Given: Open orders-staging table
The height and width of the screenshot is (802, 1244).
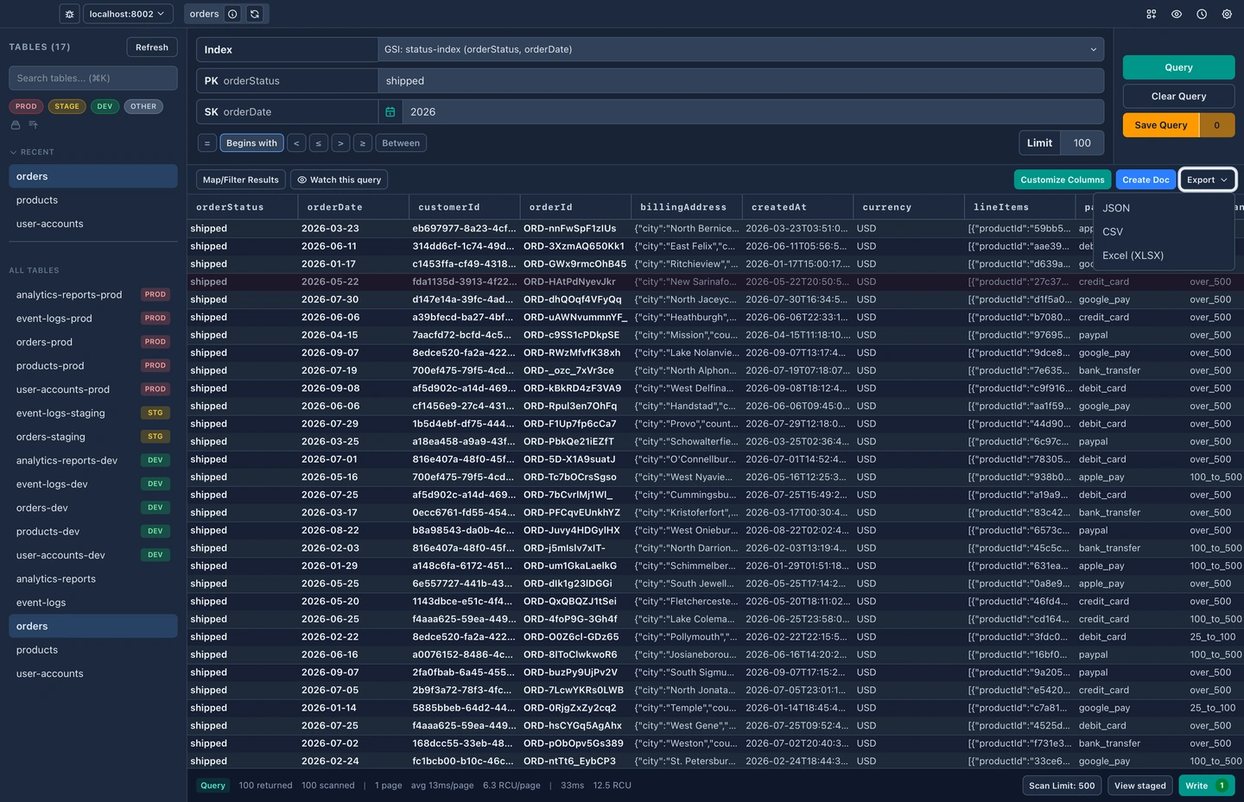Looking at the screenshot, I should pyautogui.click(x=93, y=437).
